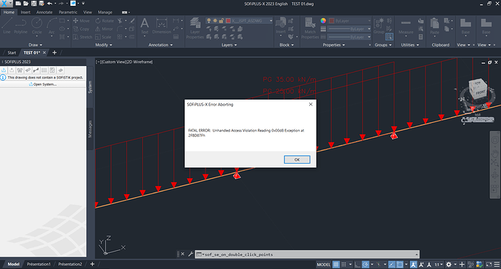
Task: Toggle ortho mode in status bar
Action: point(357,265)
